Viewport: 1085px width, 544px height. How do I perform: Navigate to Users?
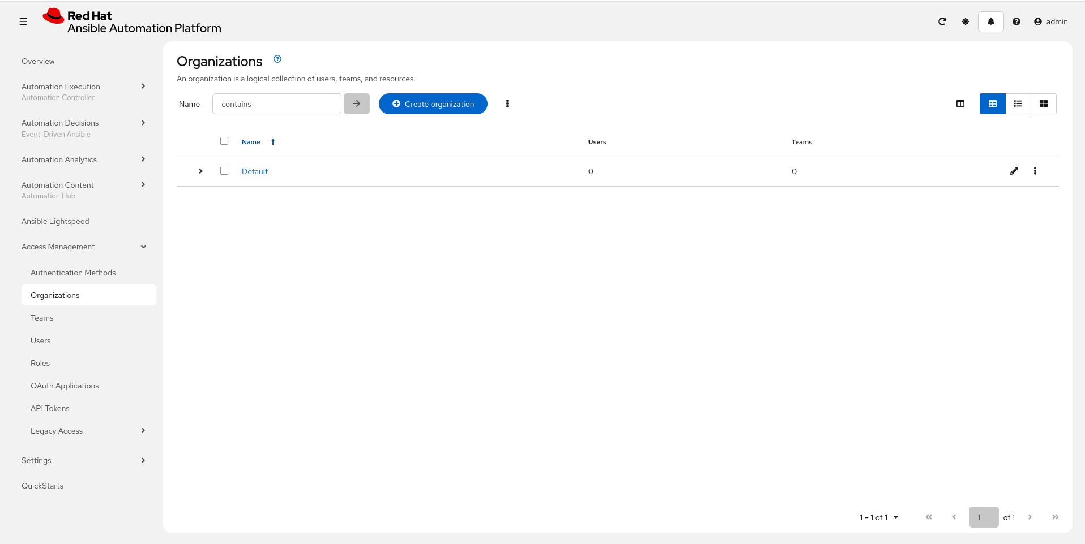point(41,340)
